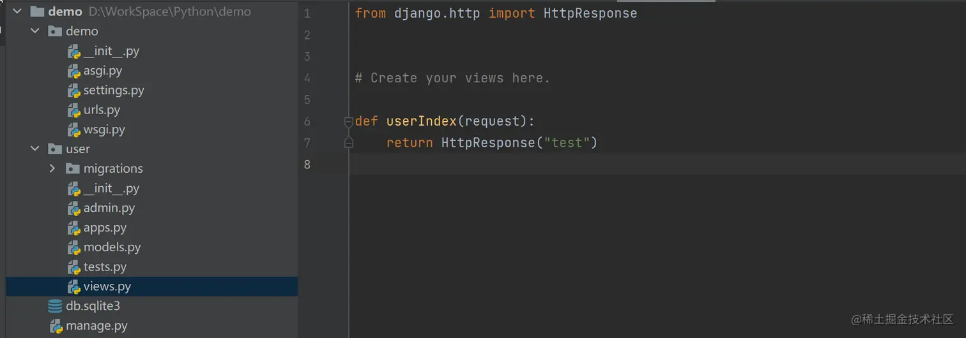Open urls.py file

(x=102, y=110)
